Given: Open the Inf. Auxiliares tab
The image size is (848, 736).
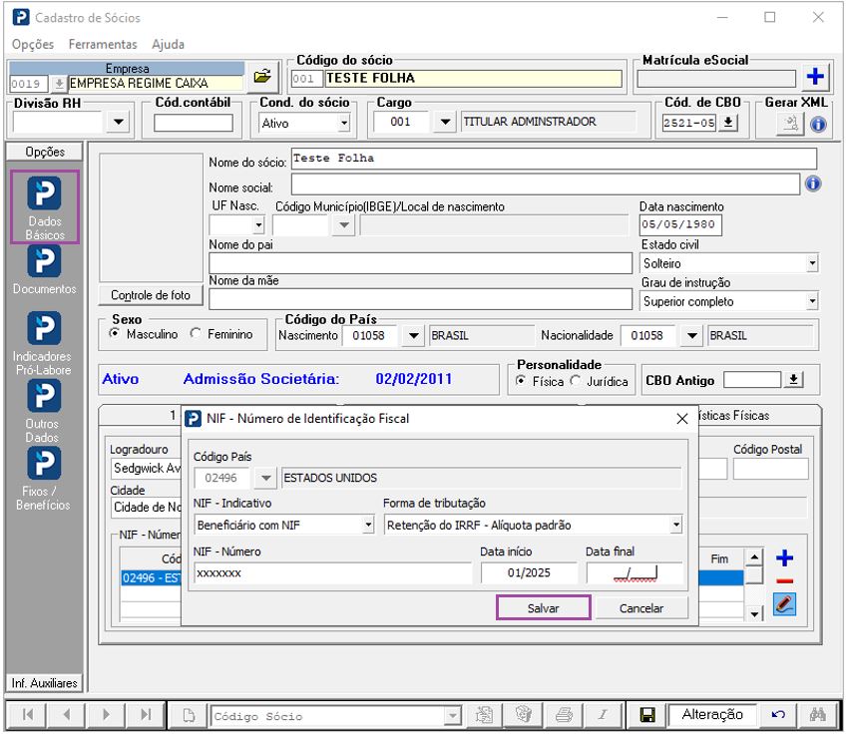Looking at the screenshot, I should pos(44,683).
